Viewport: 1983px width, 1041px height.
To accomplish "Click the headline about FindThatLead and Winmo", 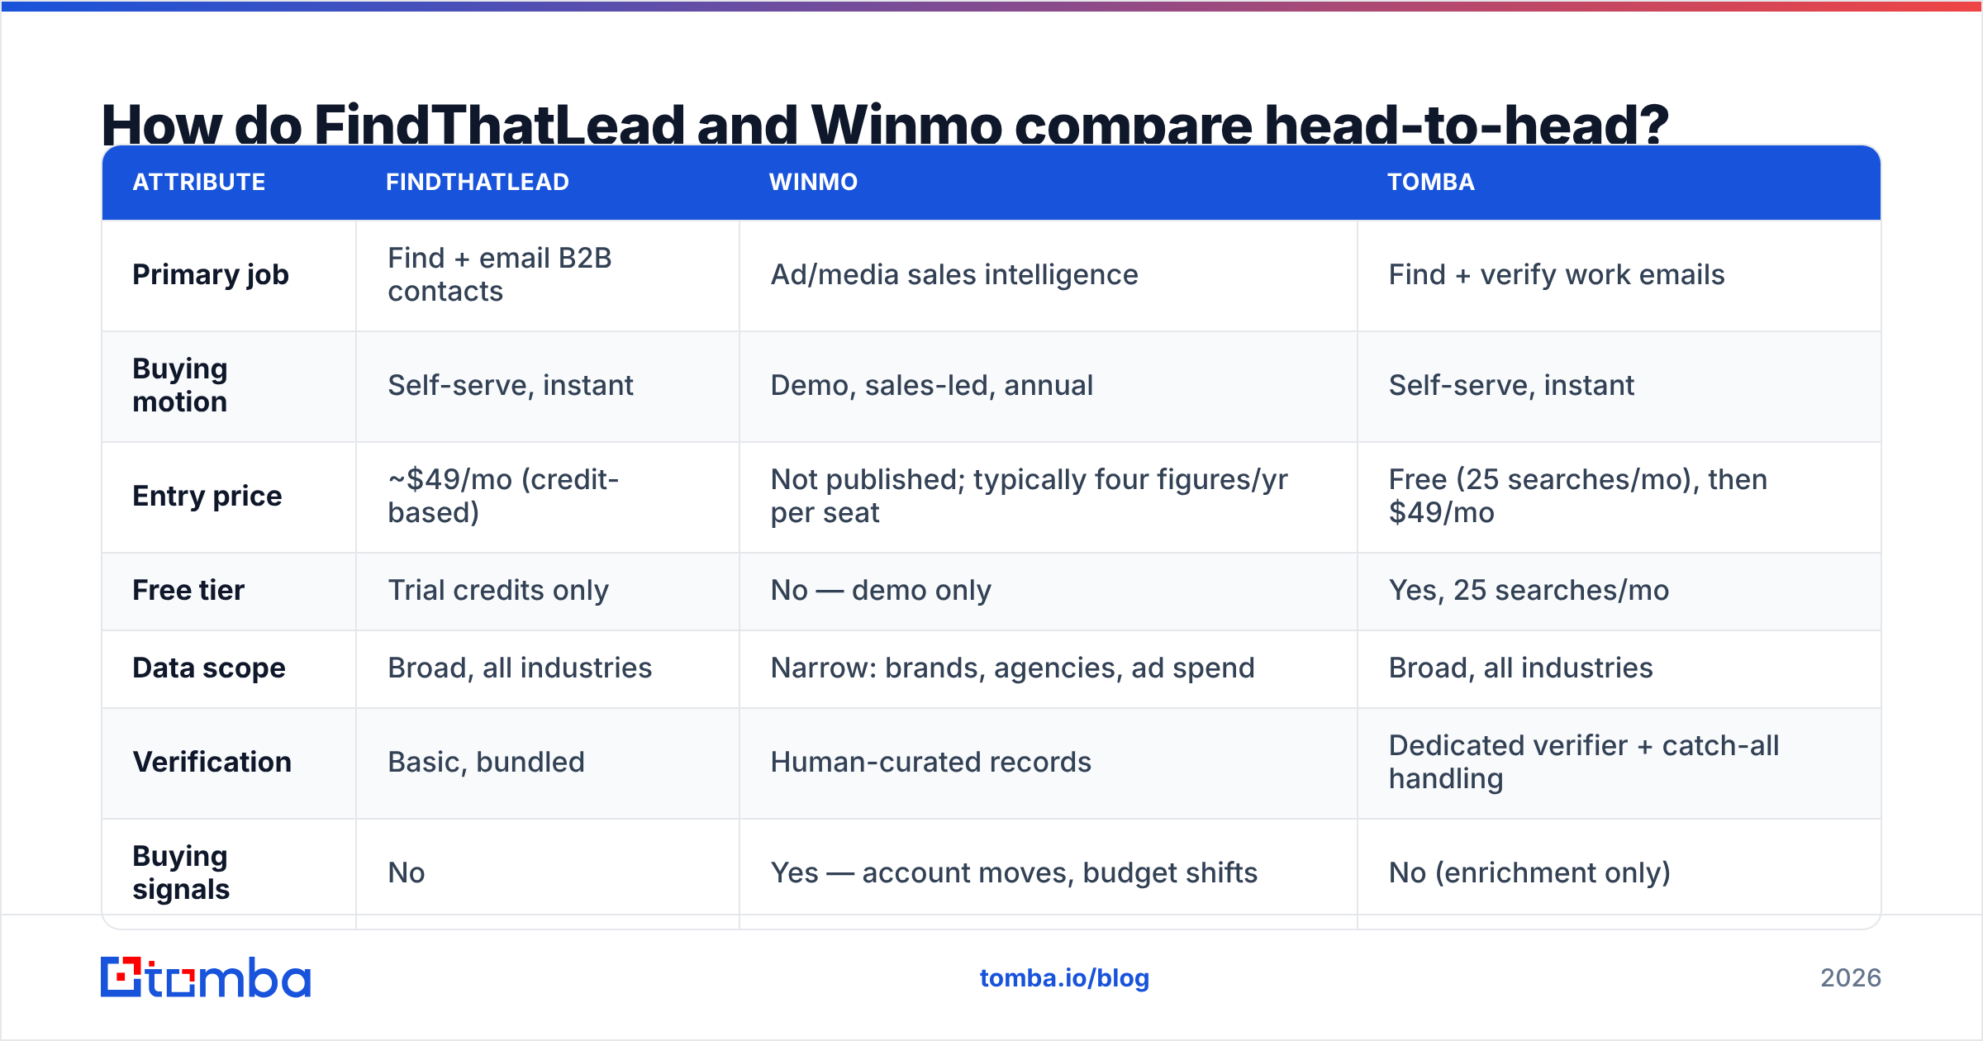I will click(x=885, y=124).
